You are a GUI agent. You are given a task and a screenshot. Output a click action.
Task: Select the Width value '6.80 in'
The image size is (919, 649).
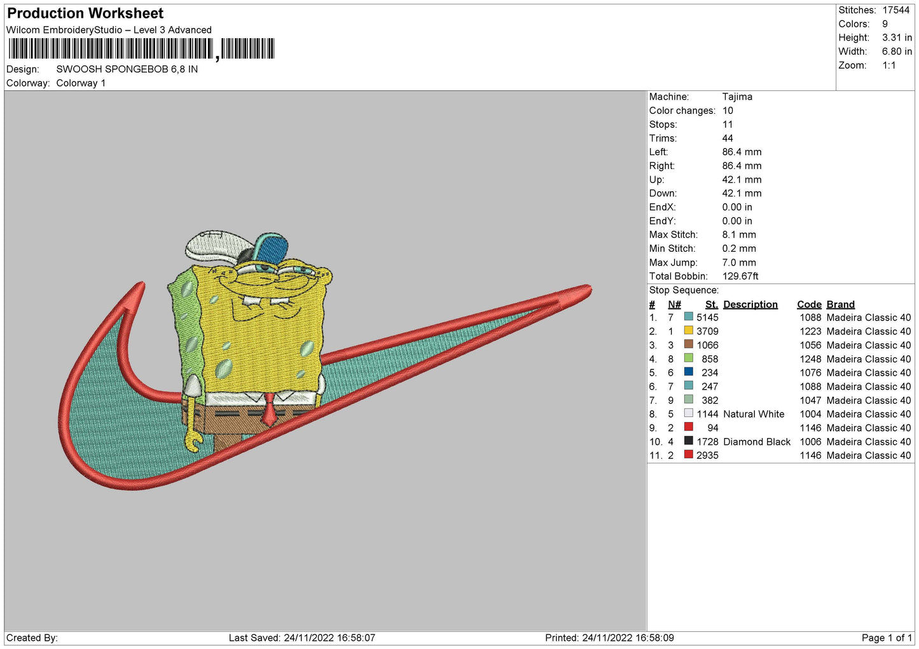[897, 51]
